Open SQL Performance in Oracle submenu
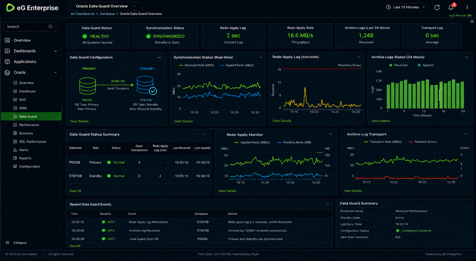The height and width of the screenshot is (261, 476). pyautogui.click(x=33, y=142)
